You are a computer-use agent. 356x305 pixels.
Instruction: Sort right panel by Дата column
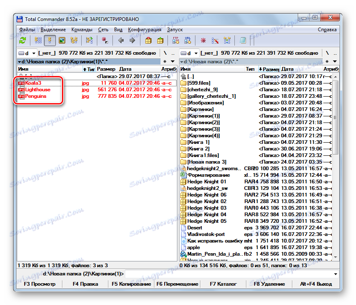(301, 69)
